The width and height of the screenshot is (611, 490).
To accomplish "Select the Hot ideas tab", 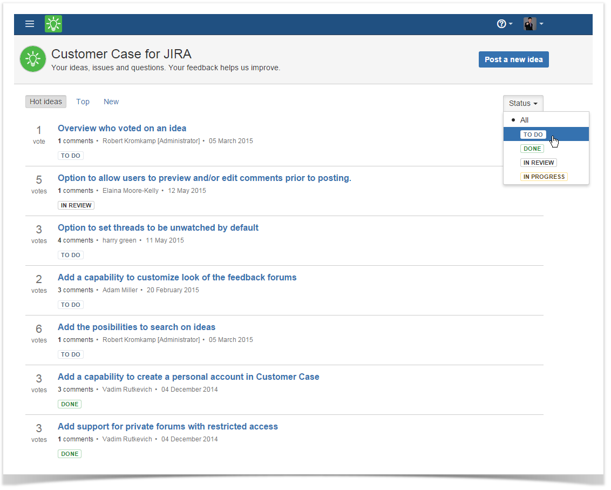I will point(45,102).
